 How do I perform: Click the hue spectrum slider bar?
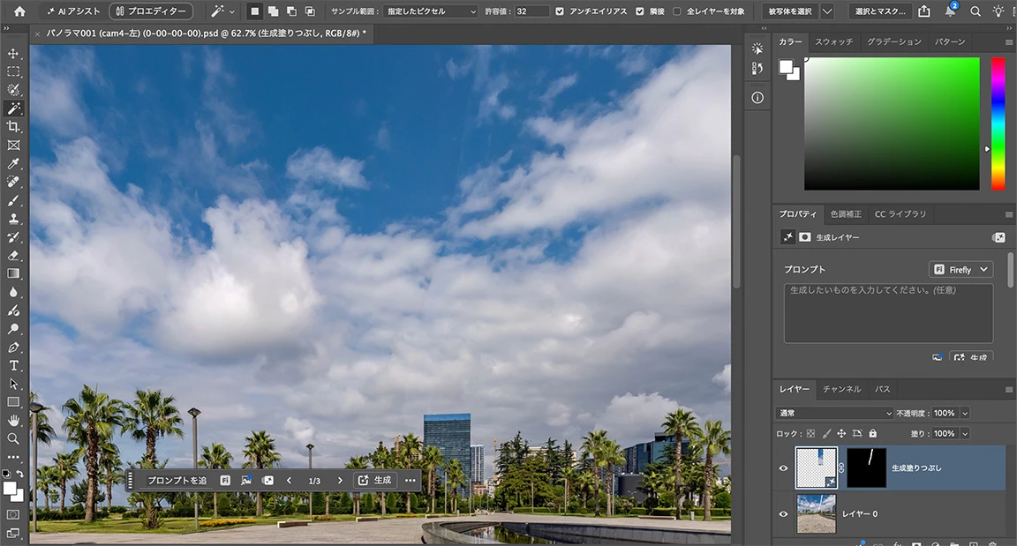[x=998, y=123]
